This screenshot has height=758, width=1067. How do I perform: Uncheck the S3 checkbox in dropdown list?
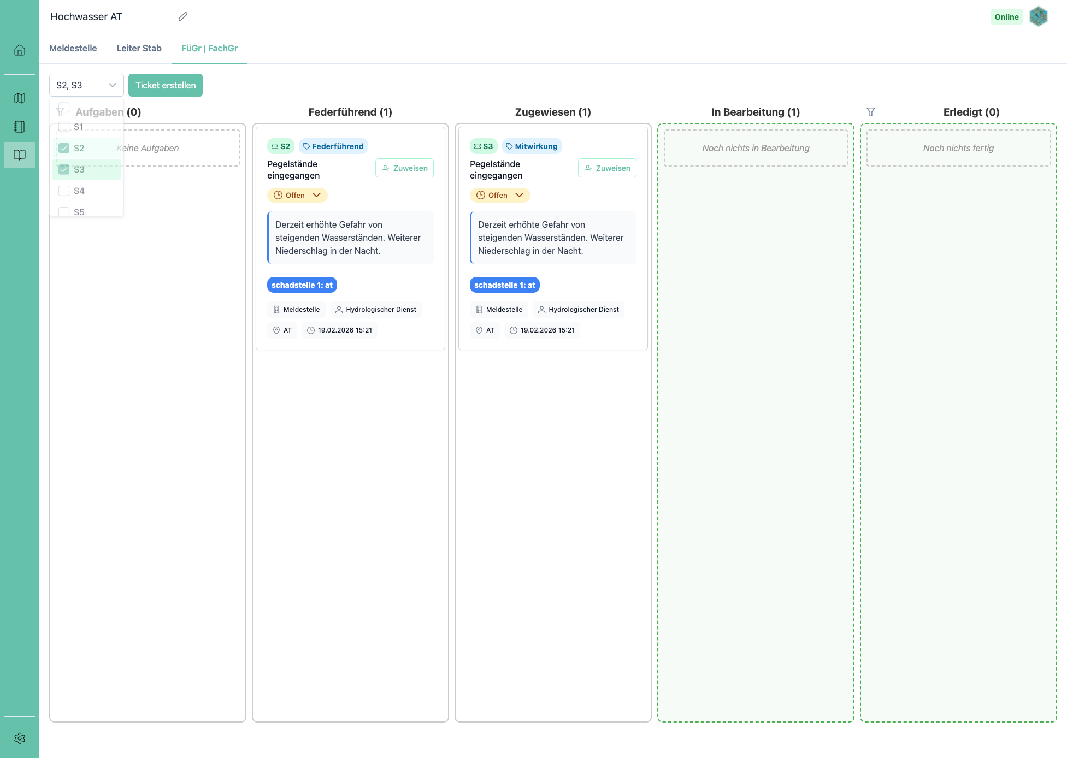(64, 169)
